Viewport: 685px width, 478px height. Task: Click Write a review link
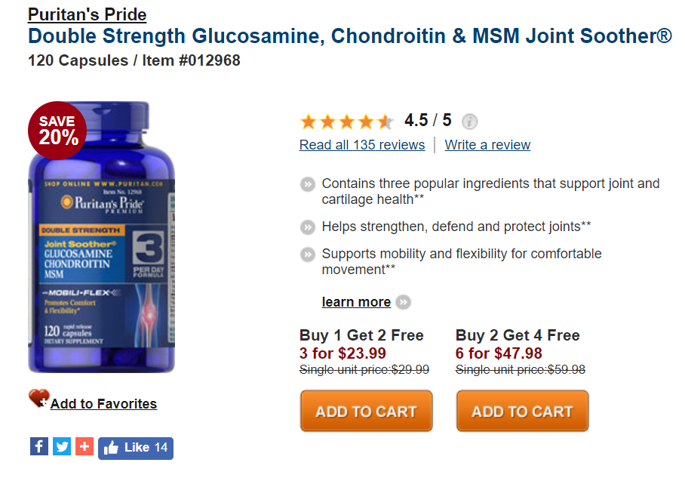tap(487, 145)
